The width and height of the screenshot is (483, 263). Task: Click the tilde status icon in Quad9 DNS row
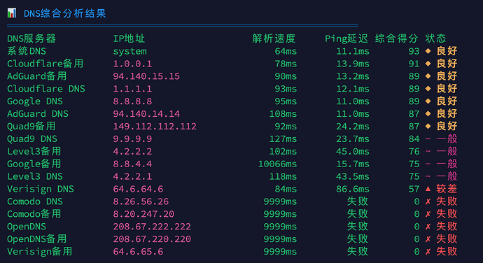(x=428, y=139)
